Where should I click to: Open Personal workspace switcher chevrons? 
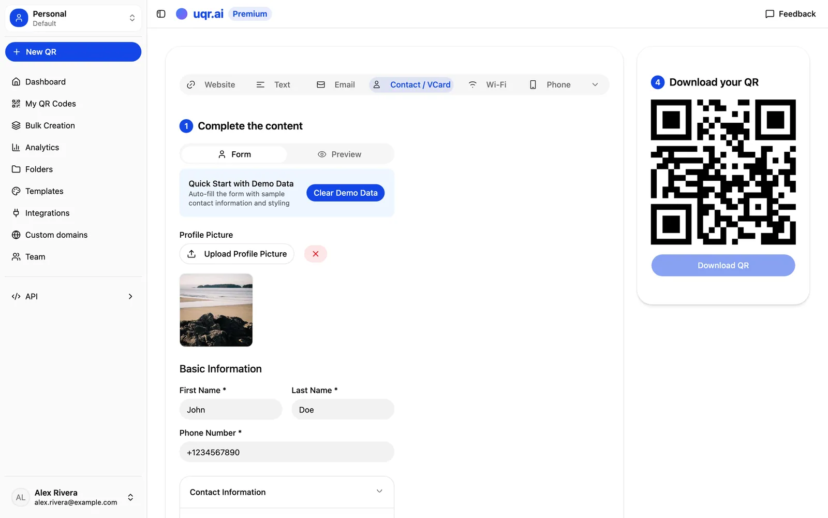(132, 18)
